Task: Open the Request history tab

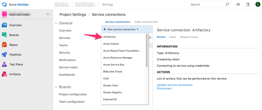Action: [189, 37]
